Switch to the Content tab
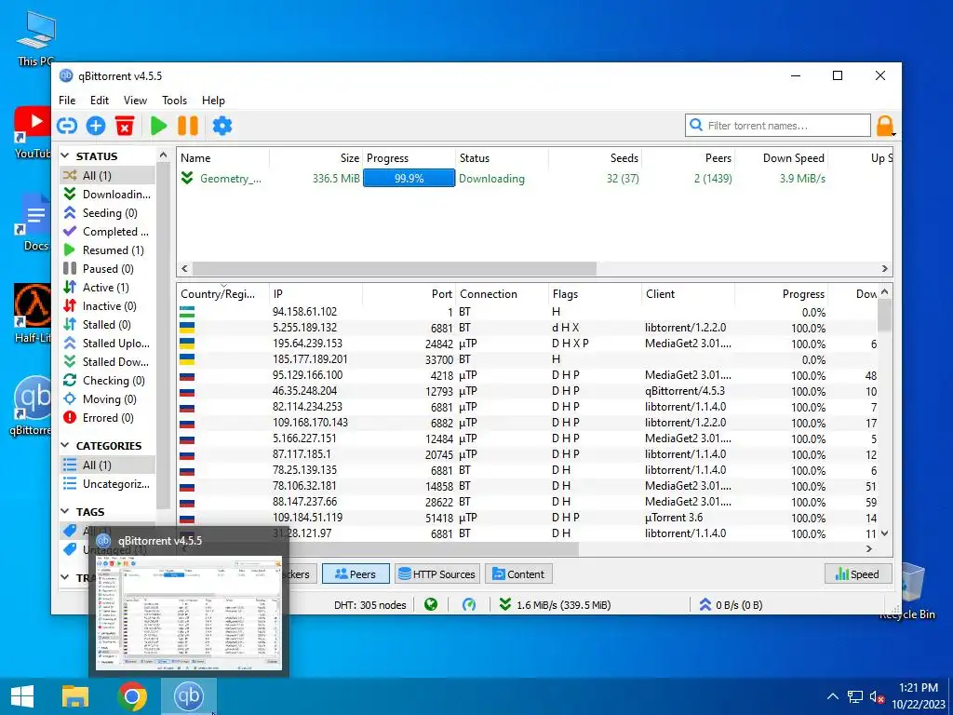The width and height of the screenshot is (953, 715). pos(518,573)
